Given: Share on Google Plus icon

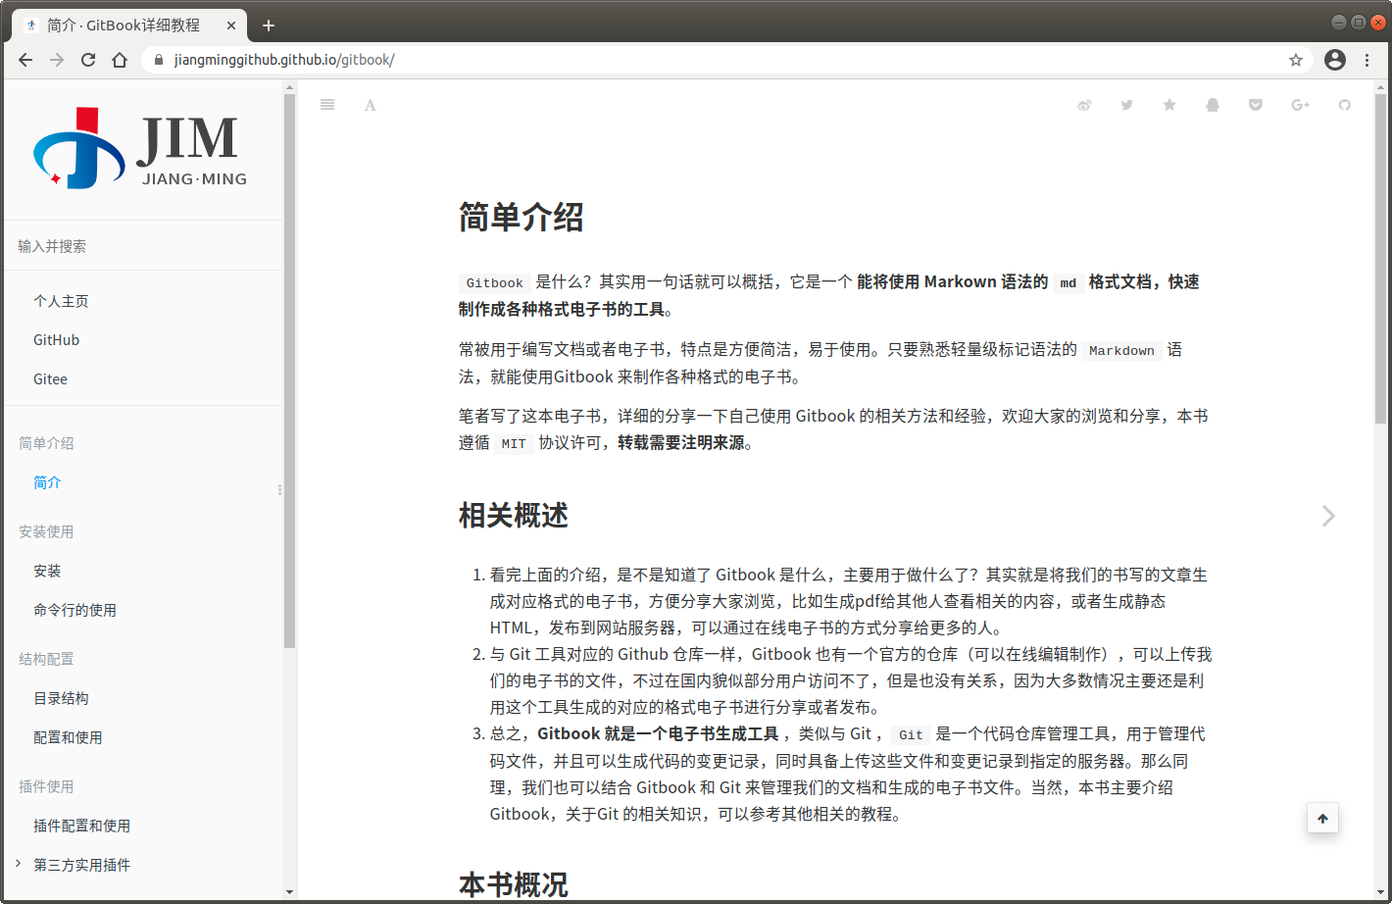Looking at the screenshot, I should coord(1301,105).
